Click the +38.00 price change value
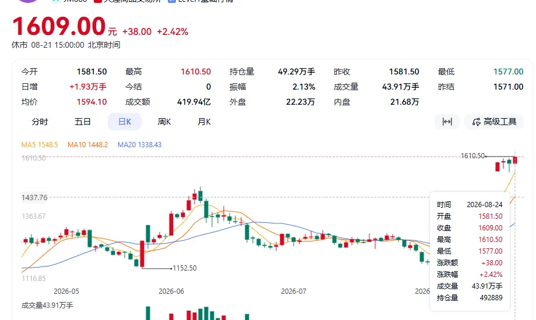The height and width of the screenshot is (320, 536). 137,32
